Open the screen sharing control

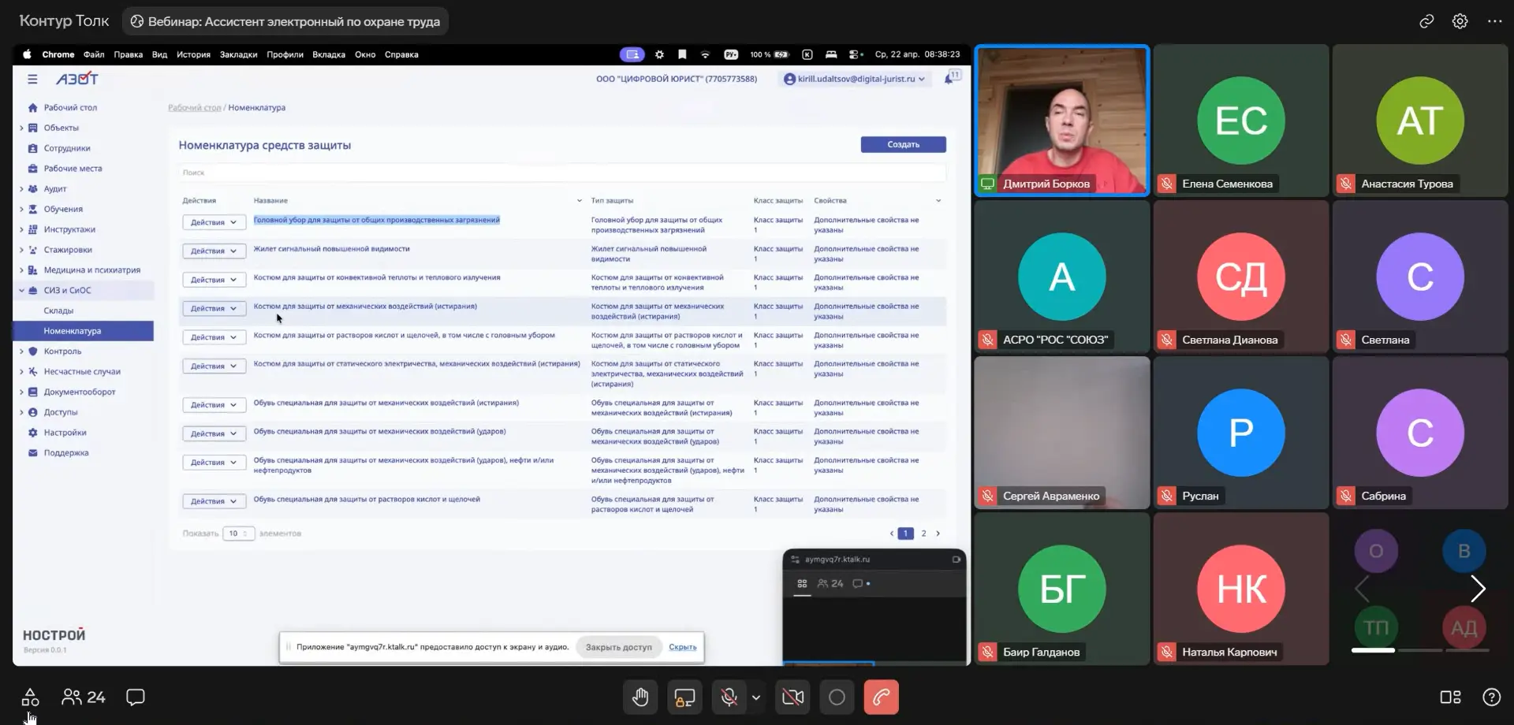tap(684, 697)
